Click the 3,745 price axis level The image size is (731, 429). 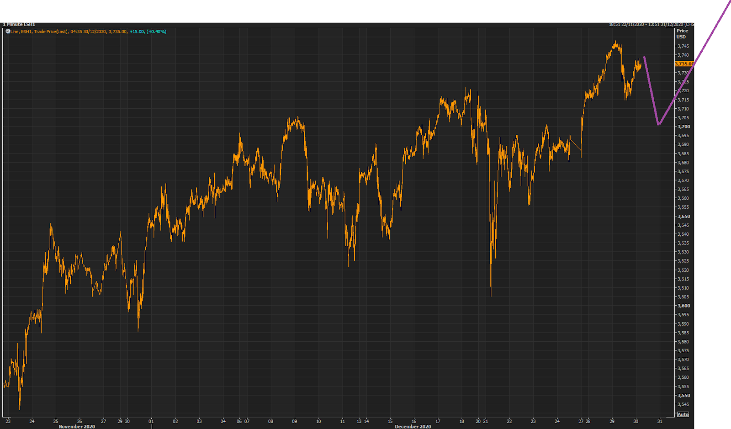[x=683, y=46]
